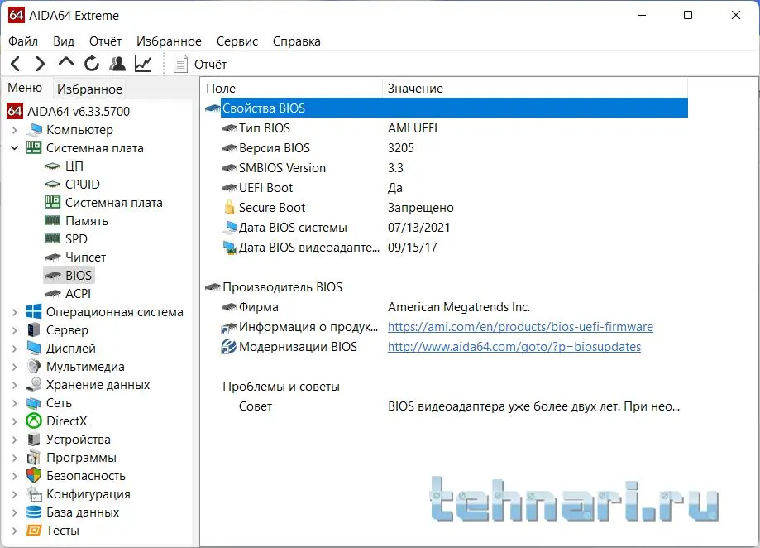Open the user silhouette toolbar icon

(x=117, y=64)
